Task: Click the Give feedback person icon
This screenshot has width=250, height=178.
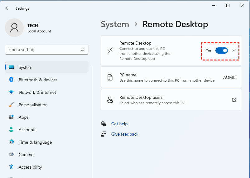Action: coord(103,134)
